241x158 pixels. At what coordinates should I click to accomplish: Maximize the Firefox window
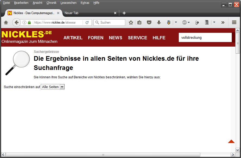[x=230, y=5]
